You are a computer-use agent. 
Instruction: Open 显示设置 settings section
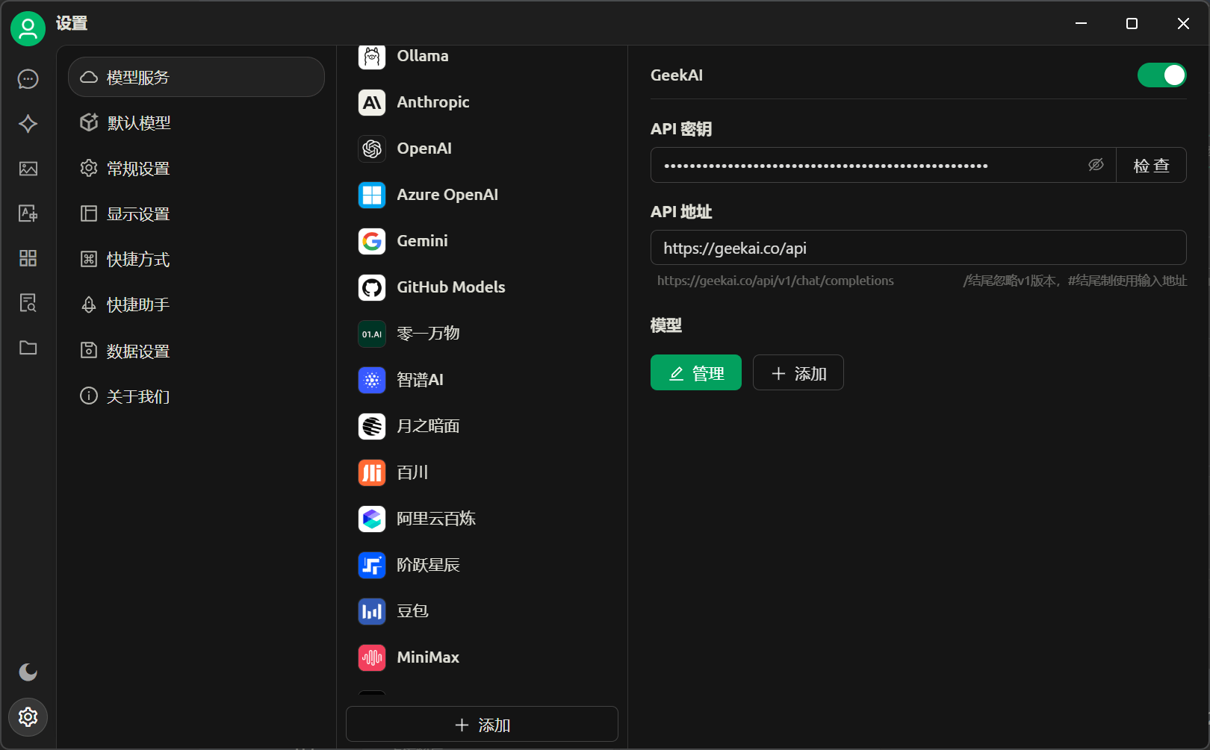coord(196,213)
